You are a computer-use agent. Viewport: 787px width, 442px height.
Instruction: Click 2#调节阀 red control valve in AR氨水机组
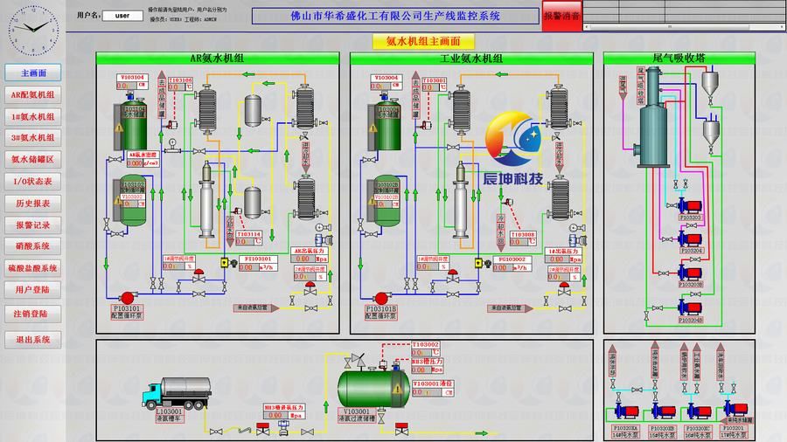coord(310,288)
